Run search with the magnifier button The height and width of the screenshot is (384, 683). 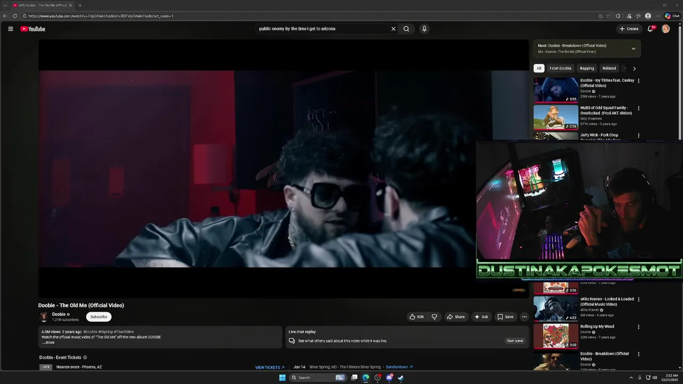click(406, 29)
